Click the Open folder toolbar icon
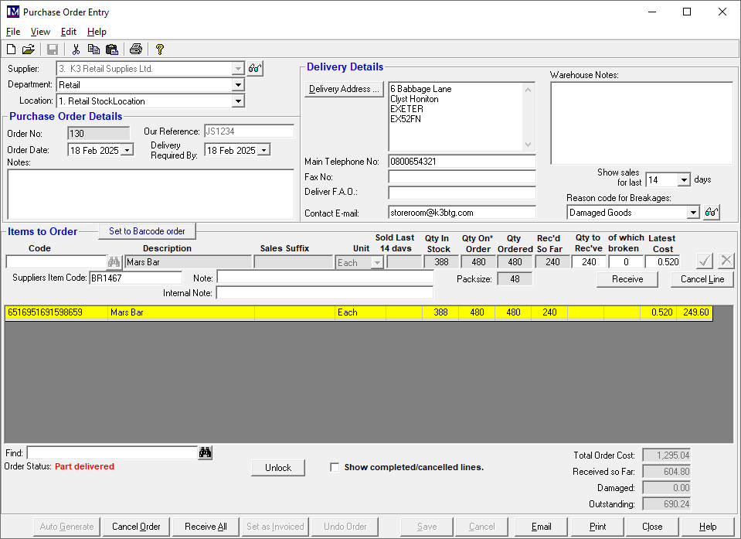This screenshot has width=741, height=539. [x=29, y=49]
